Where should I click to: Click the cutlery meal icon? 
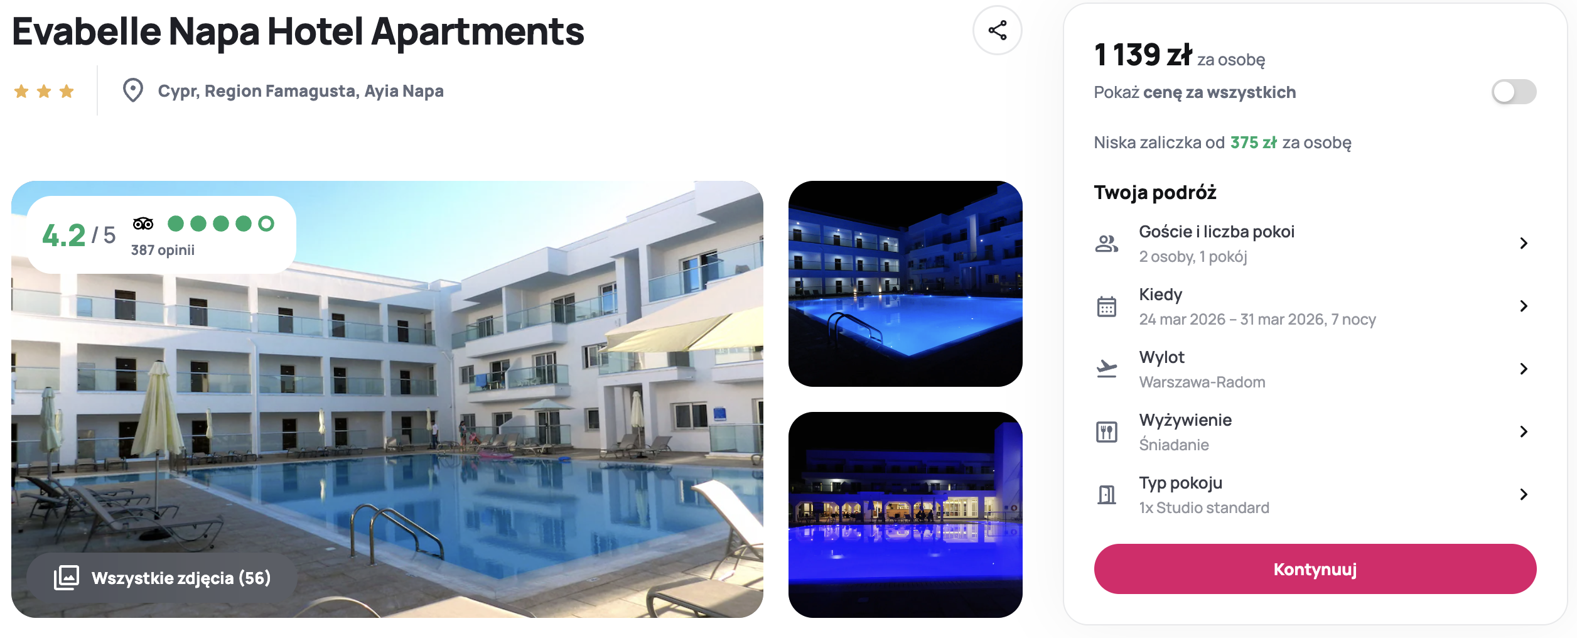(1106, 432)
